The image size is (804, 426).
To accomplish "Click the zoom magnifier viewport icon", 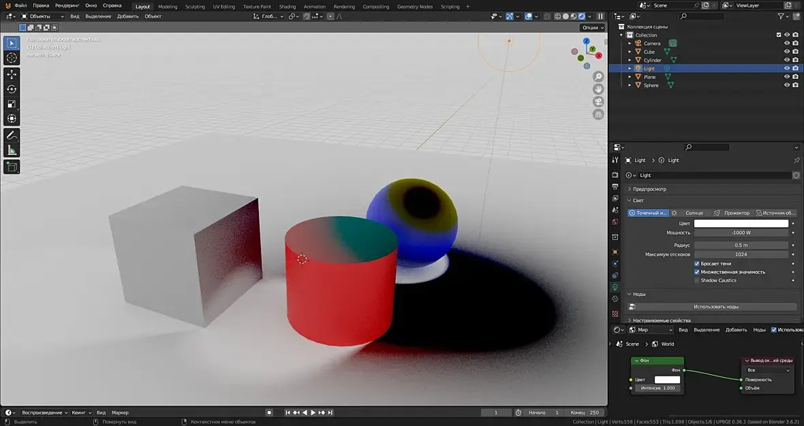I will [598, 77].
